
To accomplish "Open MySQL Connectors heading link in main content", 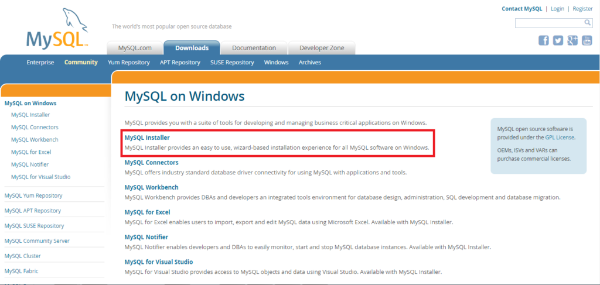I will [151, 162].
